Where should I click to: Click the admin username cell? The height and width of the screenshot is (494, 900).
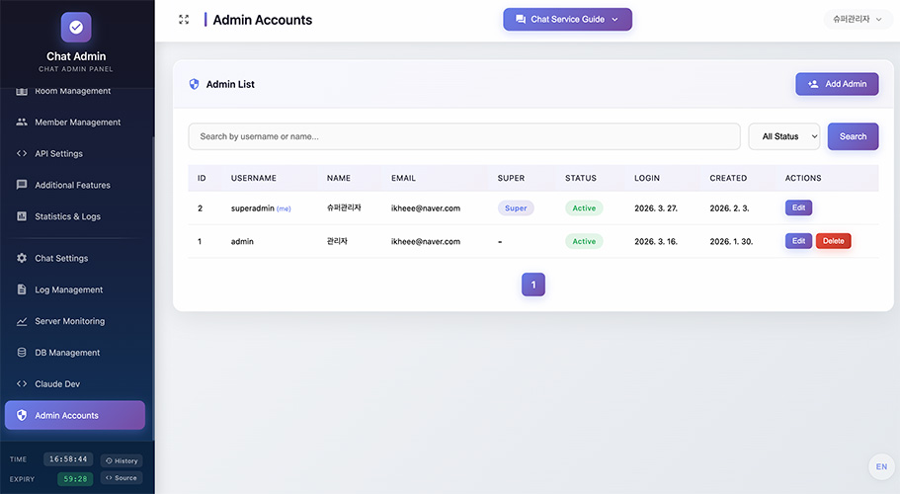click(242, 241)
